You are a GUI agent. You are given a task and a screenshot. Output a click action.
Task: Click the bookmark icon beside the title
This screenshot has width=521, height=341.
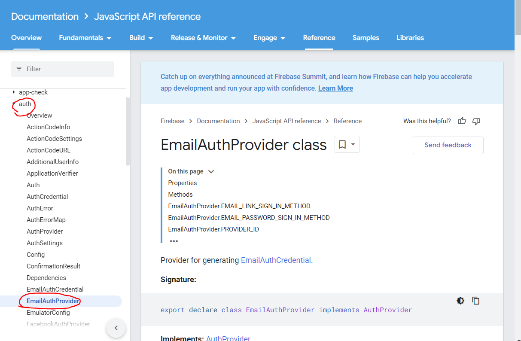click(x=342, y=144)
